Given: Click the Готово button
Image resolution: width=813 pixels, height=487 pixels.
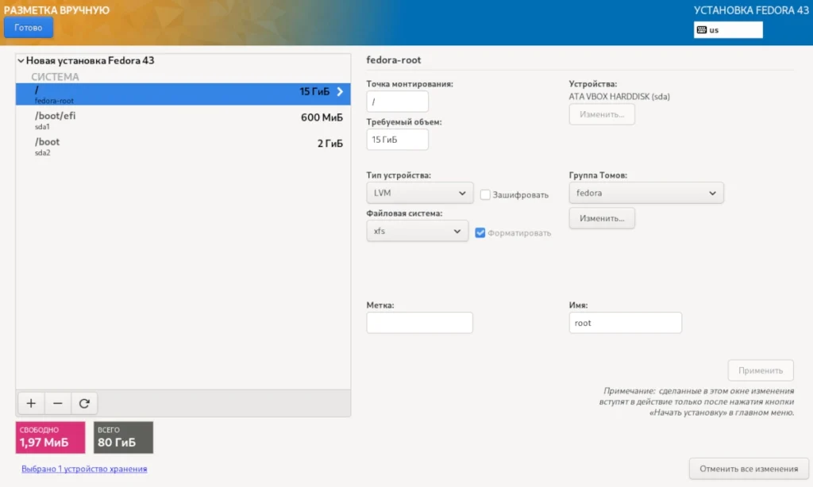Looking at the screenshot, I should coord(29,28).
